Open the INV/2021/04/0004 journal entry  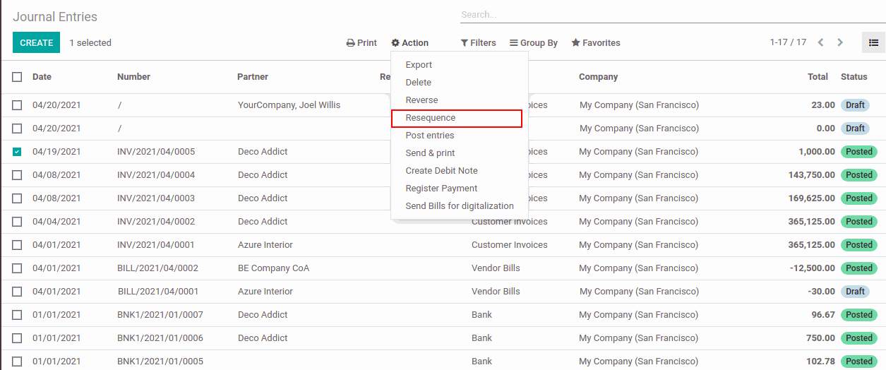pyautogui.click(x=156, y=175)
